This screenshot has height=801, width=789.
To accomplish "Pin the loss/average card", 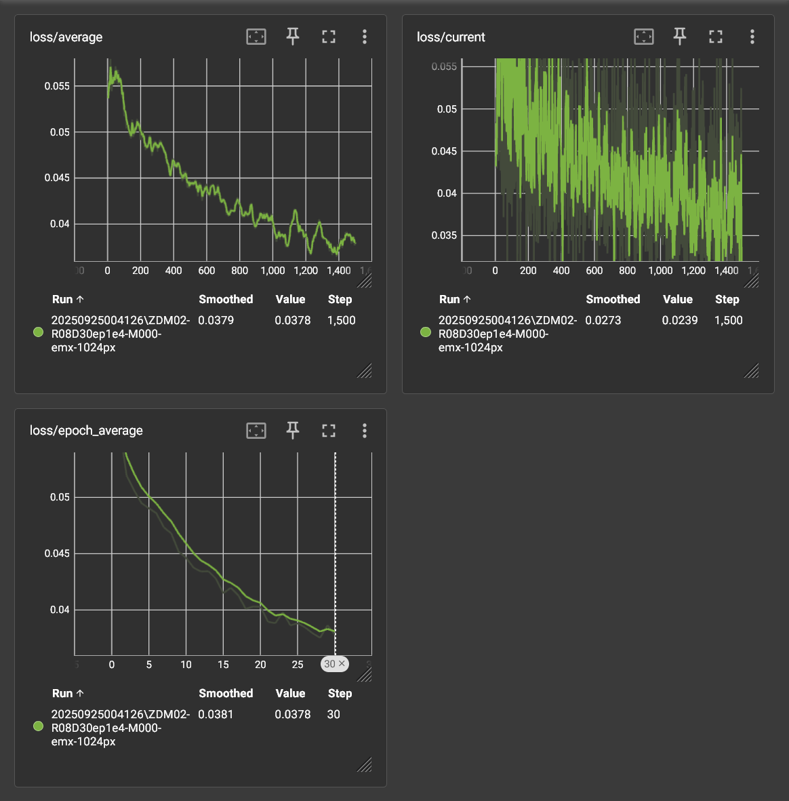I will pos(293,37).
